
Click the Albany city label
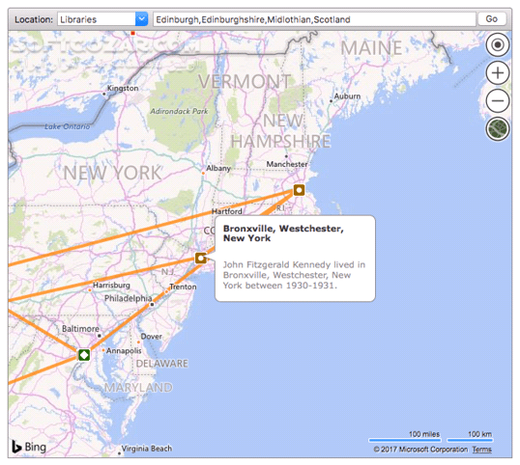pyautogui.click(x=218, y=168)
